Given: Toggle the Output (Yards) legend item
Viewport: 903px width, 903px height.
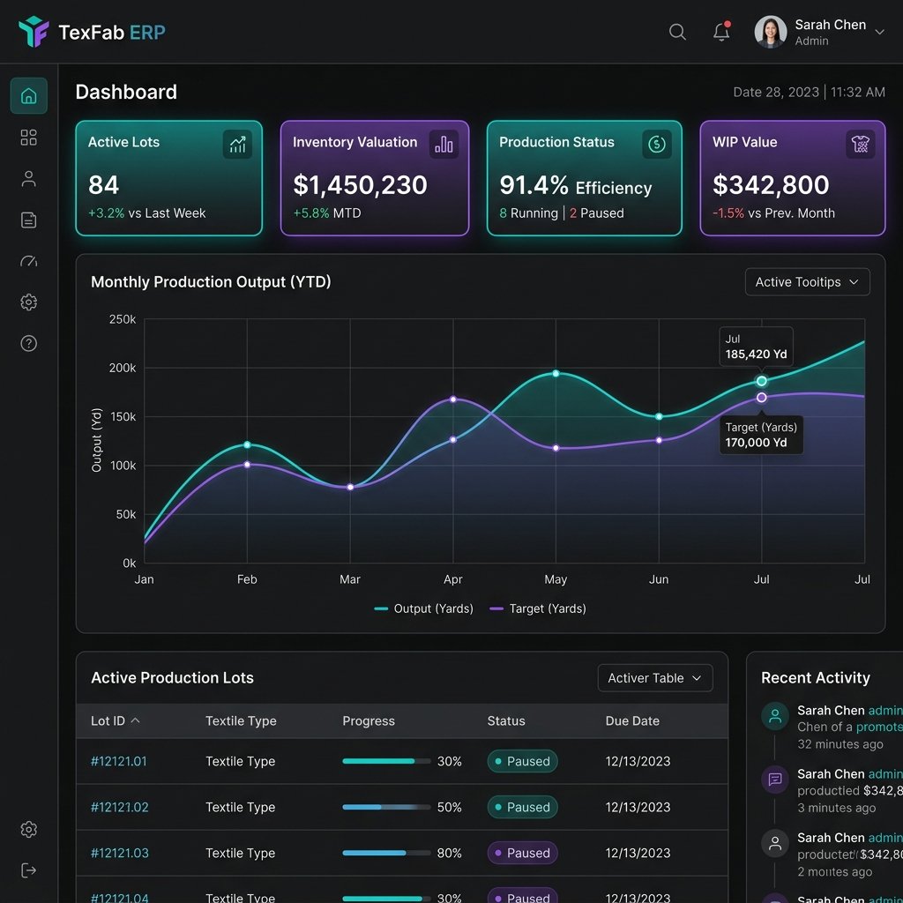Looking at the screenshot, I should pos(424,608).
